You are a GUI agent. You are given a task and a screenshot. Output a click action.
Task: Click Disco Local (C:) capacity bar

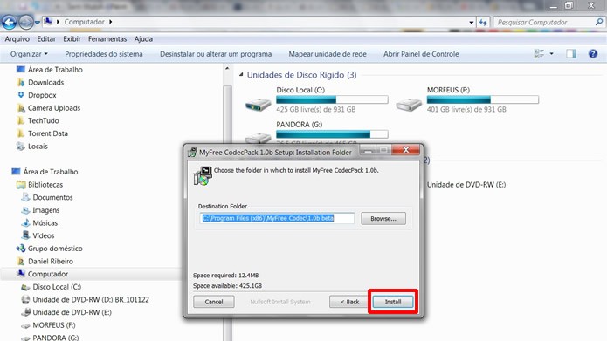click(x=332, y=99)
